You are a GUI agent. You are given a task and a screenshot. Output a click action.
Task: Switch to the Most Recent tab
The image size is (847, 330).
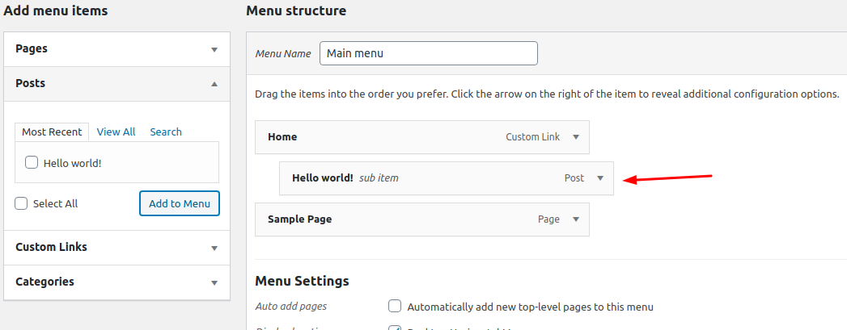click(52, 132)
